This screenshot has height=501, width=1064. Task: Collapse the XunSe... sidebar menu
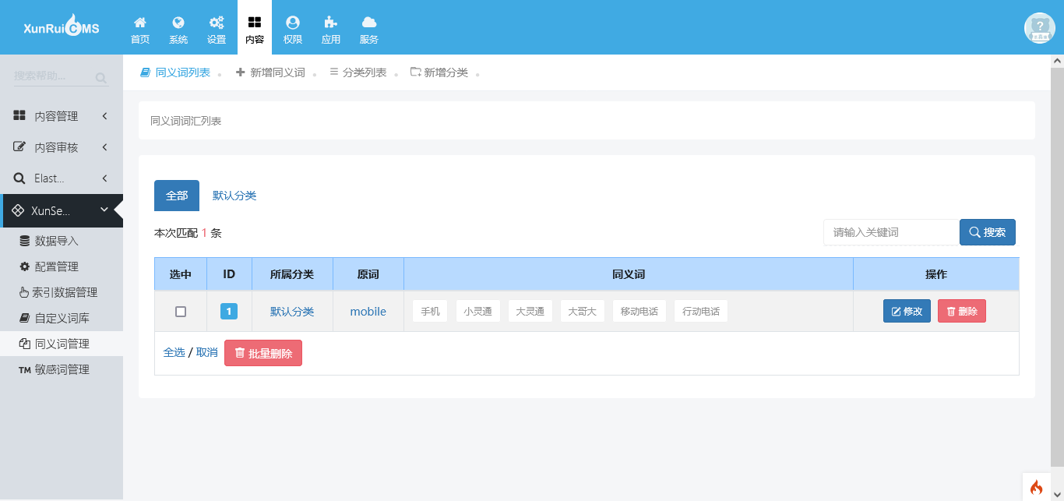click(x=62, y=210)
